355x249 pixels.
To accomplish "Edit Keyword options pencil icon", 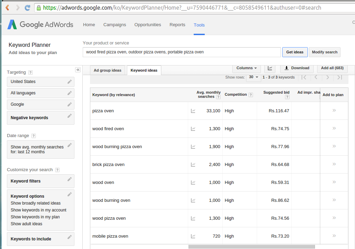I will point(70,194).
